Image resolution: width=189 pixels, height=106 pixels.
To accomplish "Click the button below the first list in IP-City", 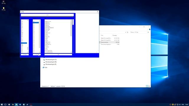I will (x=25, y=54).
